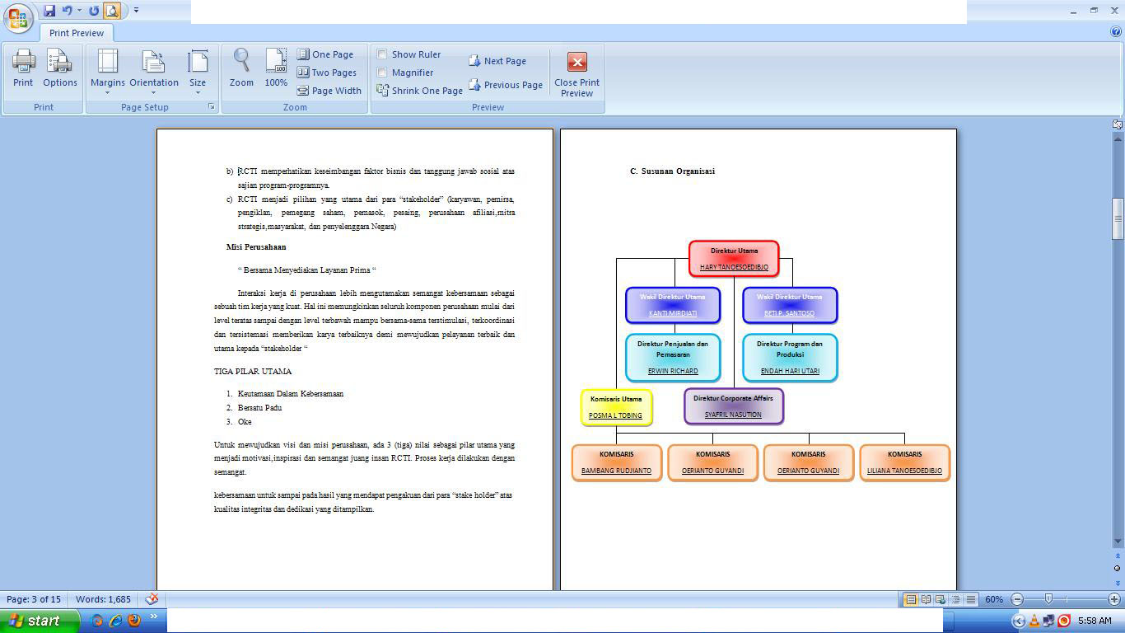1125x633 pixels.
Task: Click Zoom In plus button
Action: pos(1114,599)
